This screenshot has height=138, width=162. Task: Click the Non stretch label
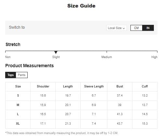coord(8,57)
